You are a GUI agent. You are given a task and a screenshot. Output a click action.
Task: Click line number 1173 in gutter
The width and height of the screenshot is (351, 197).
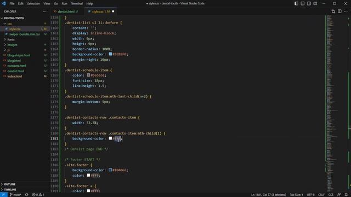coord(54,96)
